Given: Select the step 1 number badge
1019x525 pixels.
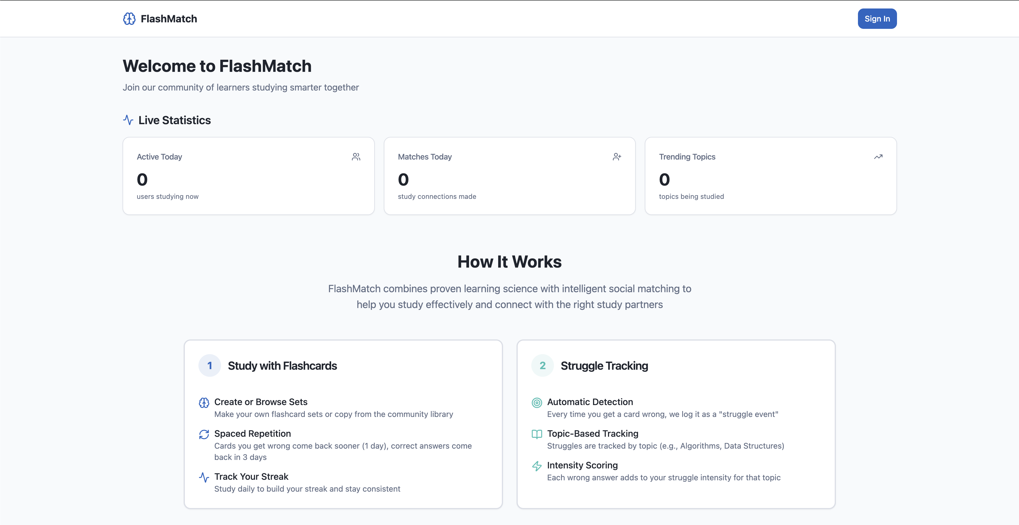Looking at the screenshot, I should click(x=210, y=365).
